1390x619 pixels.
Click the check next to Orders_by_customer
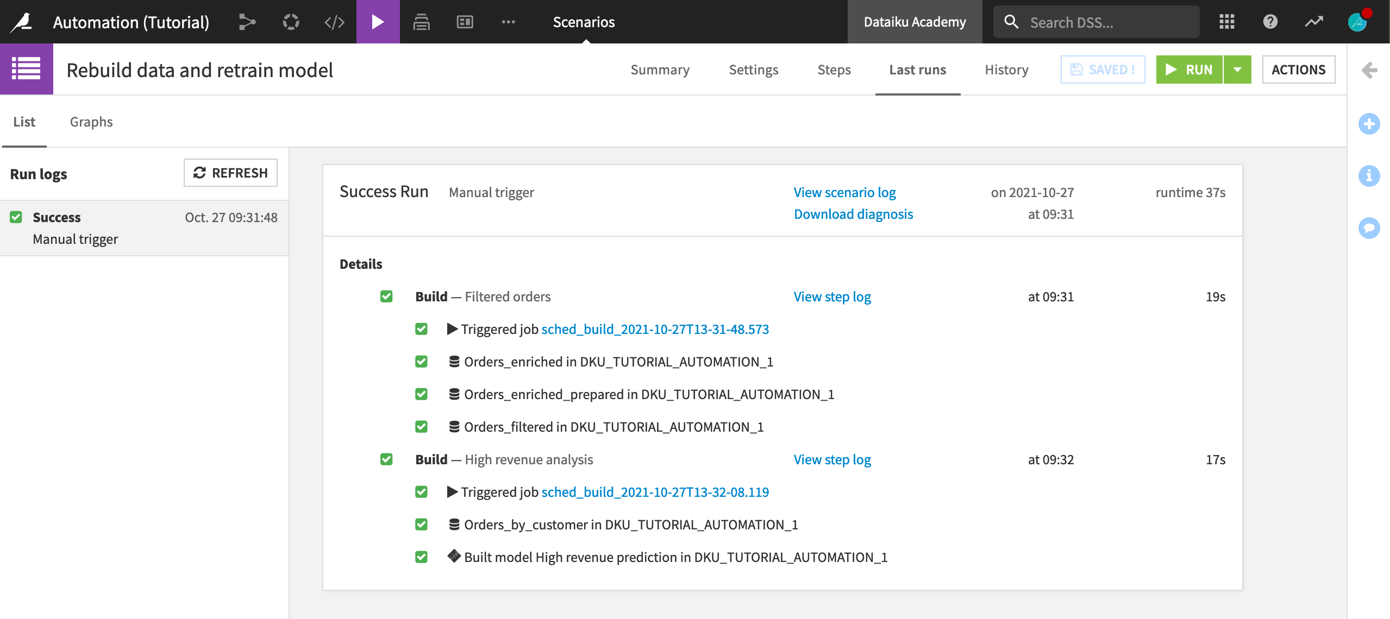(421, 525)
